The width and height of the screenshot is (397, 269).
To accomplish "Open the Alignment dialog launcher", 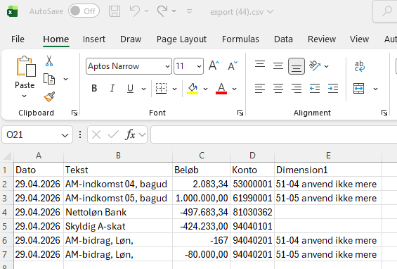I will point(384,113).
